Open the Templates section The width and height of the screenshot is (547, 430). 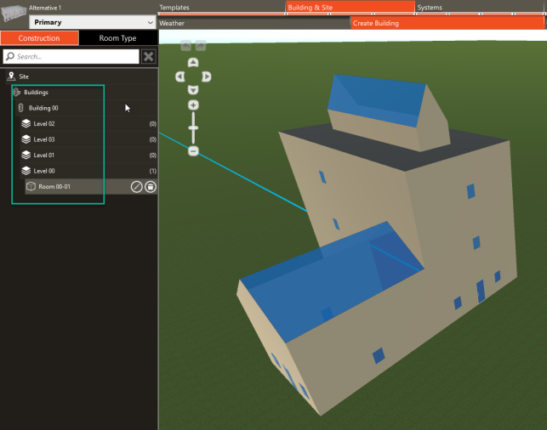tap(174, 8)
